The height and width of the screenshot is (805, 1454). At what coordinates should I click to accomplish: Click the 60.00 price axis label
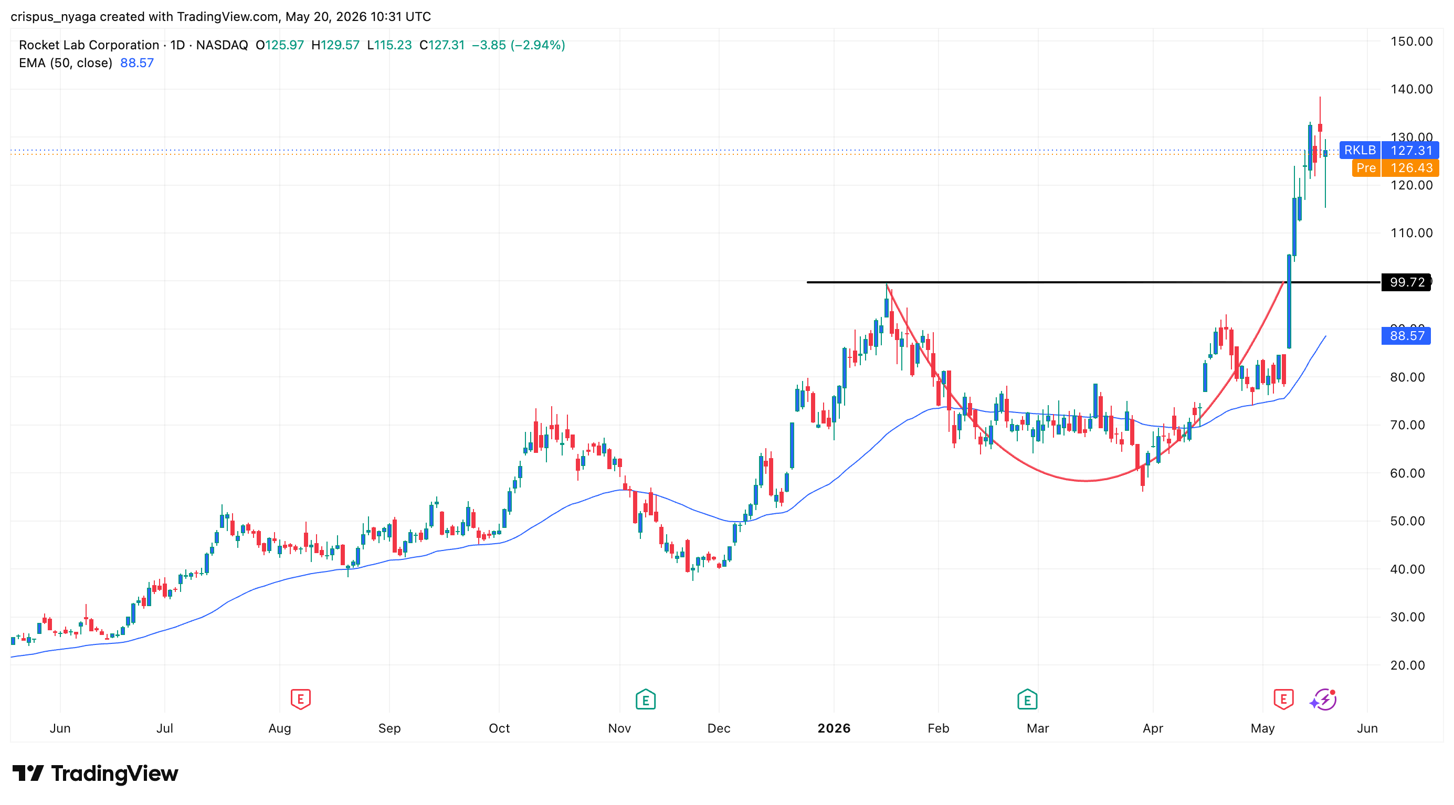[x=1407, y=473]
